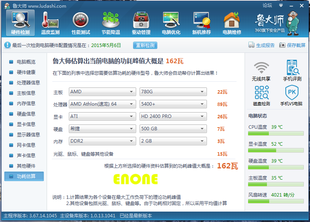
Task: Open the 电脑维修 repair house icon
Action: coord(232,23)
